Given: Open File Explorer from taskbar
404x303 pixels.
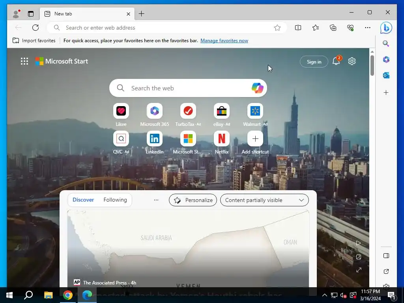Looking at the screenshot, I should (x=48, y=295).
